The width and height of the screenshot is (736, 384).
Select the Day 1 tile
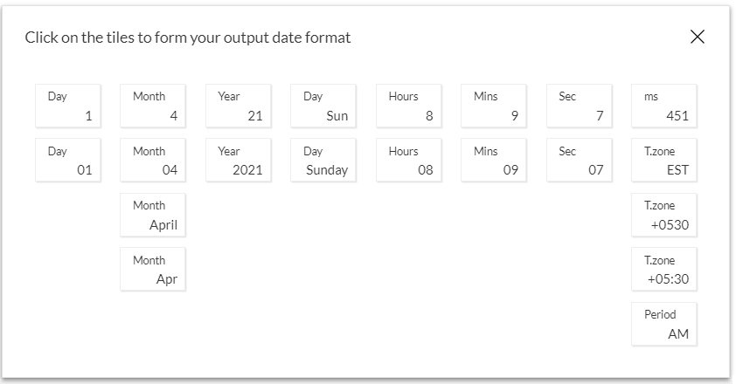coord(68,106)
